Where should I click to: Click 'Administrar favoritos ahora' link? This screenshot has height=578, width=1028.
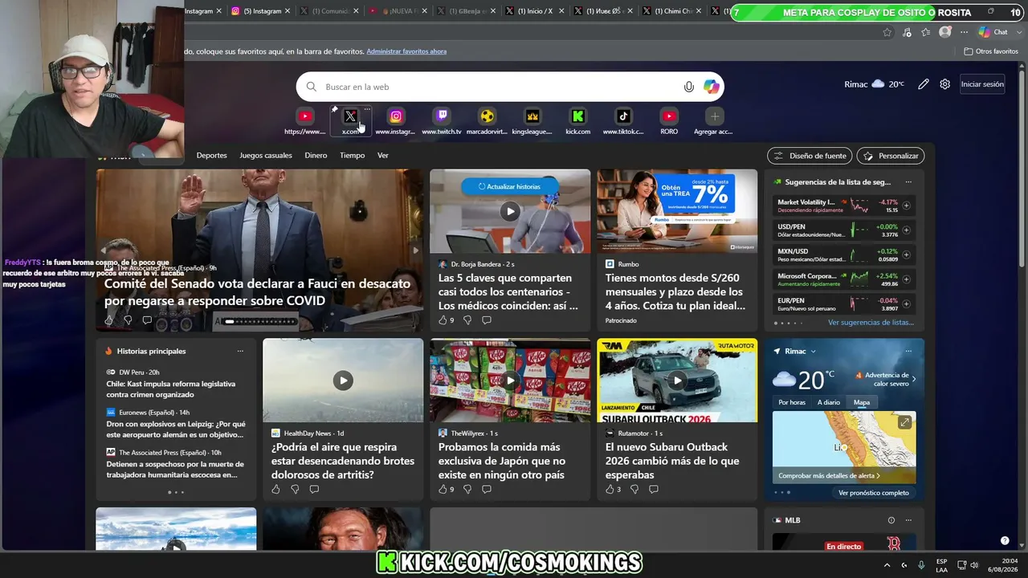406,51
